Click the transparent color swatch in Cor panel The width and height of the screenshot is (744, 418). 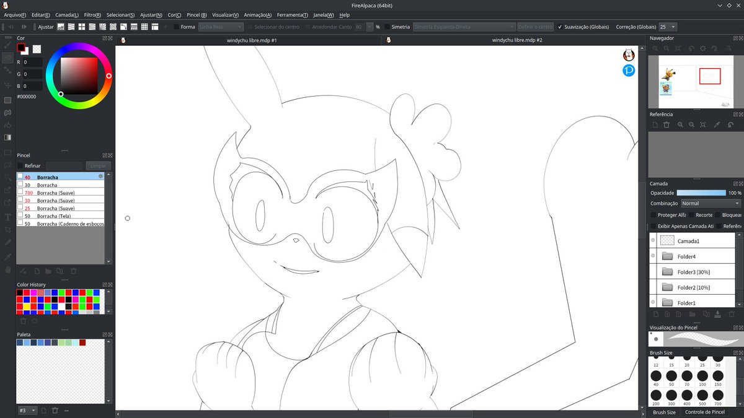pos(37,49)
